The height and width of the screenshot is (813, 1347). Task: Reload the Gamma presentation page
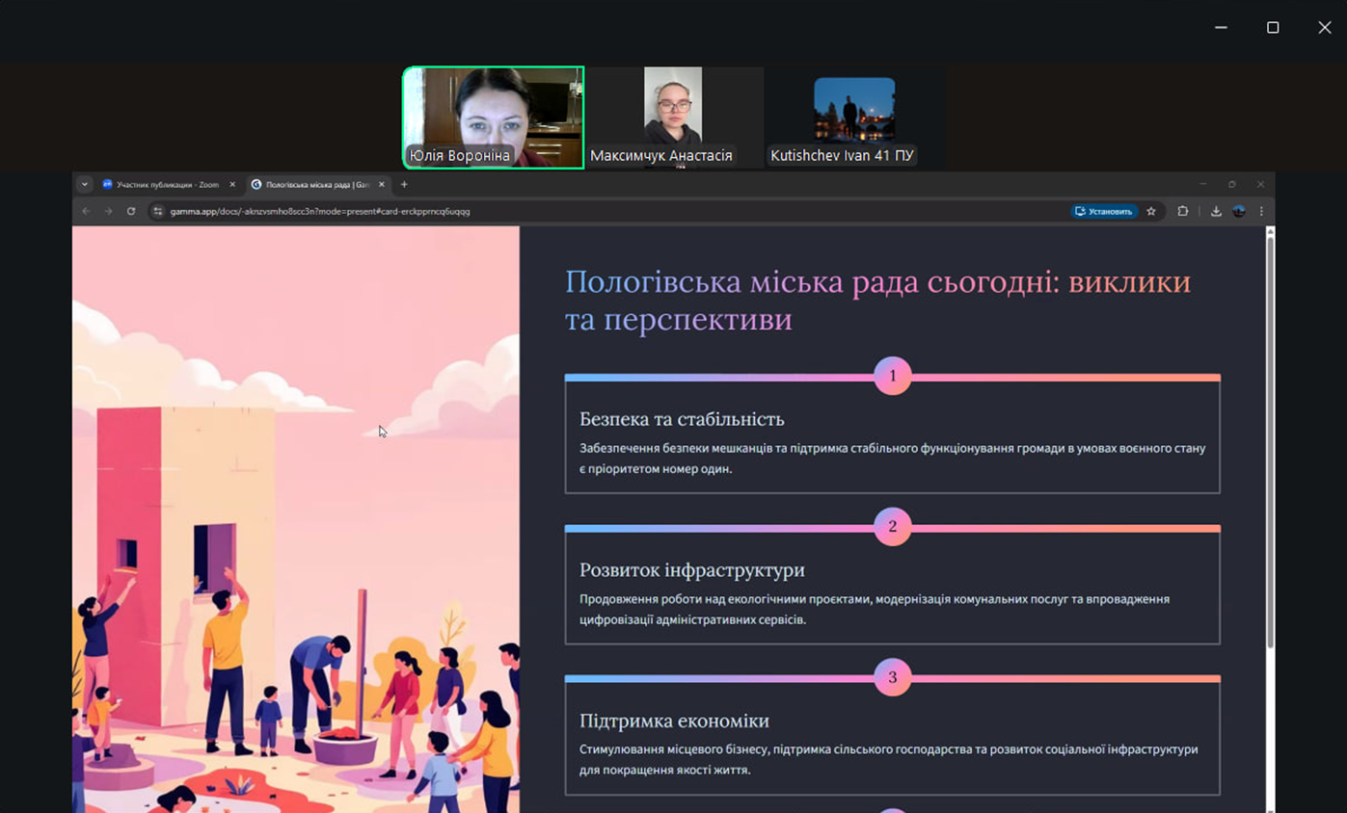pyautogui.click(x=132, y=211)
